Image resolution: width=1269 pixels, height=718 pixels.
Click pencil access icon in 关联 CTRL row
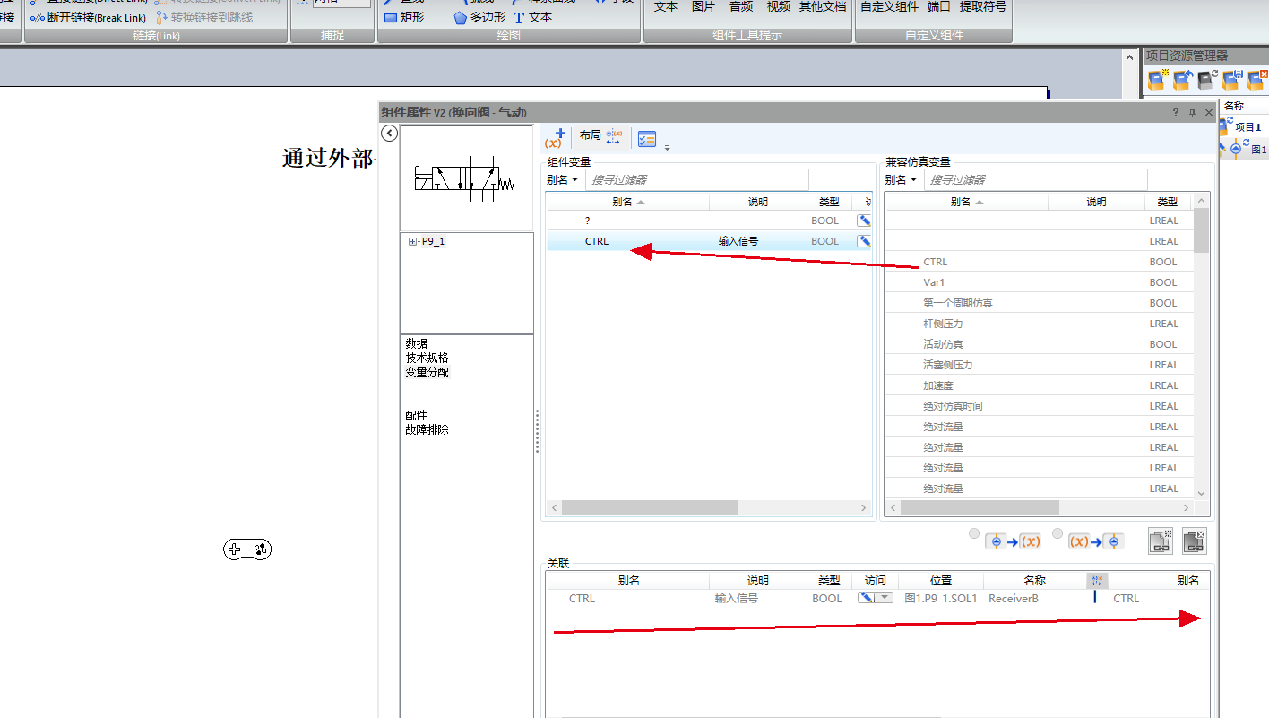pos(867,598)
